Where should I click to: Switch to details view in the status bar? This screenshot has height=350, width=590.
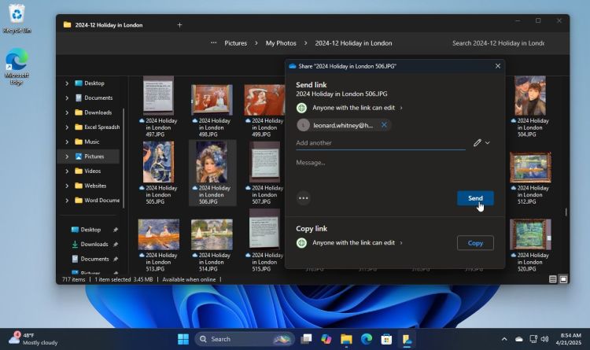click(x=553, y=279)
